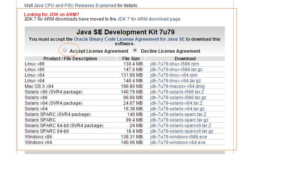The image size is (307, 172).
Task: Click the Java SE Development Kit 7u79 heading
Action: coord(125,32)
